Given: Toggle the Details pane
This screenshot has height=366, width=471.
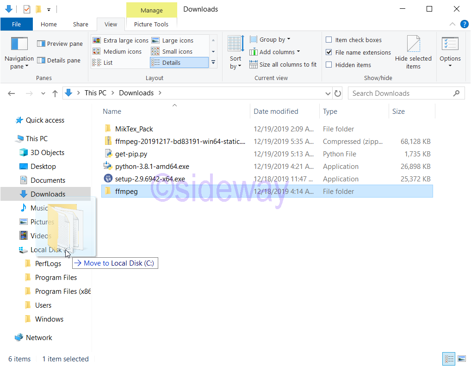Looking at the screenshot, I should coord(59,61).
